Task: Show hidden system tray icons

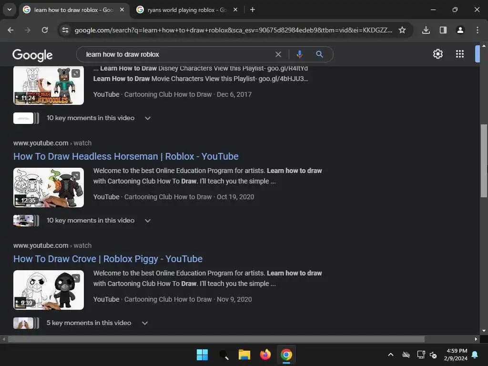Action: [x=391, y=355]
